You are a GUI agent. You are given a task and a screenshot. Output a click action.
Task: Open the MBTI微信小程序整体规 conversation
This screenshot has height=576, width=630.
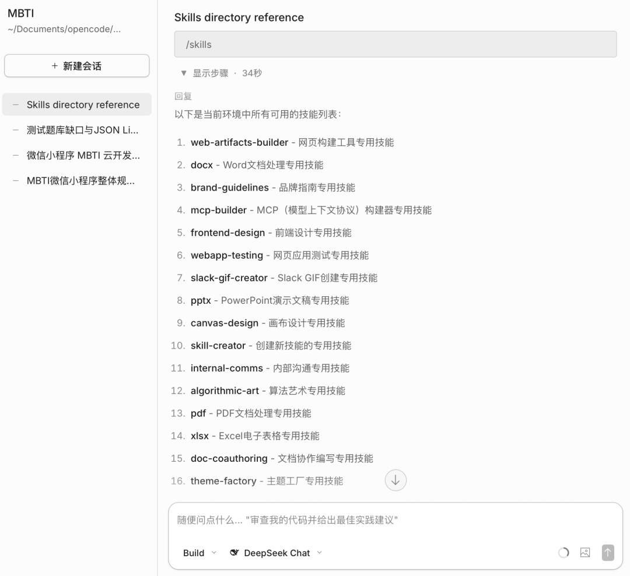point(80,181)
